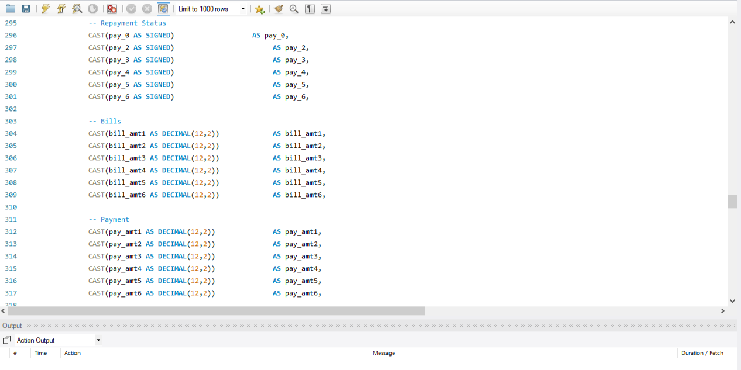The width and height of the screenshot is (741, 370).
Task: Click alias 'bill_amt6,' on line 309
Action: [306, 195]
